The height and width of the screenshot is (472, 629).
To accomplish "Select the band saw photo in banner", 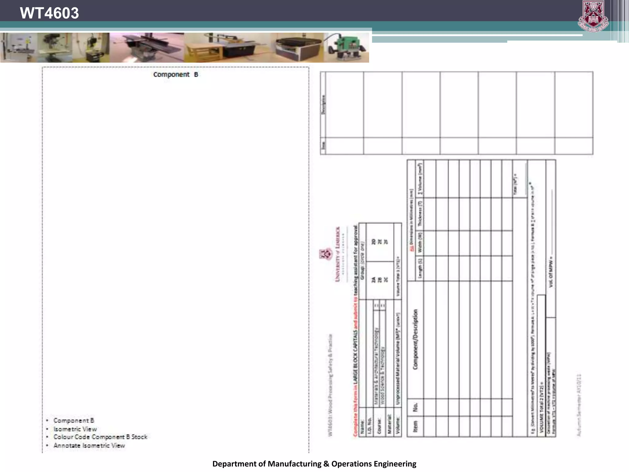I will [x=18, y=48].
